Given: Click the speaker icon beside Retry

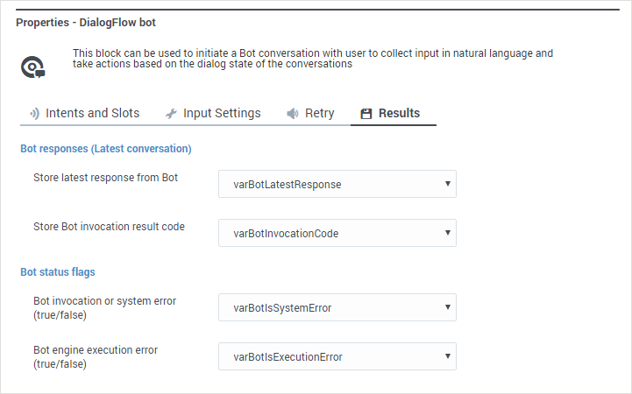Looking at the screenshot, I should point(293,114).
